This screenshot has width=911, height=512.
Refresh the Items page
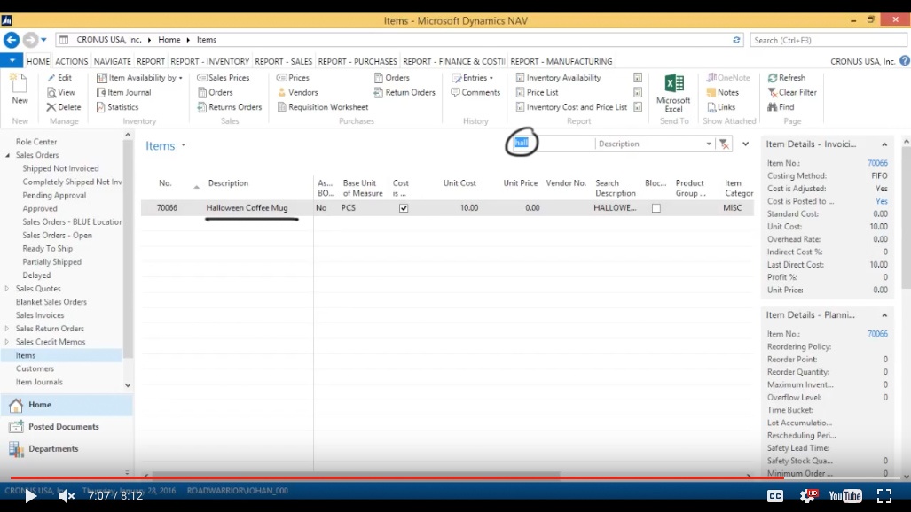pos(786,78)
